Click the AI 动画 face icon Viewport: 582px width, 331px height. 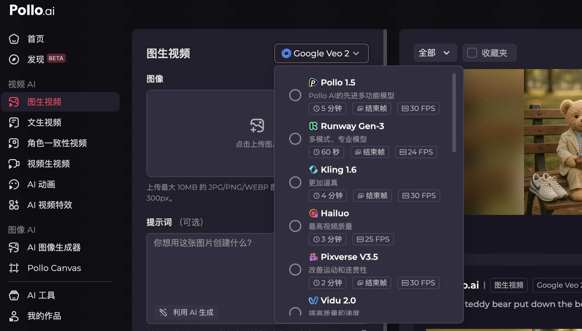click(x=14, y=184)
